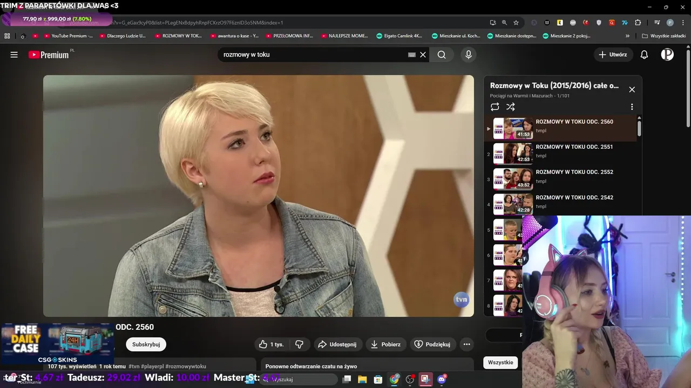The height and width of the screenshot is (388, 691).
Task: Close the playlist panel
Action: 632,89
